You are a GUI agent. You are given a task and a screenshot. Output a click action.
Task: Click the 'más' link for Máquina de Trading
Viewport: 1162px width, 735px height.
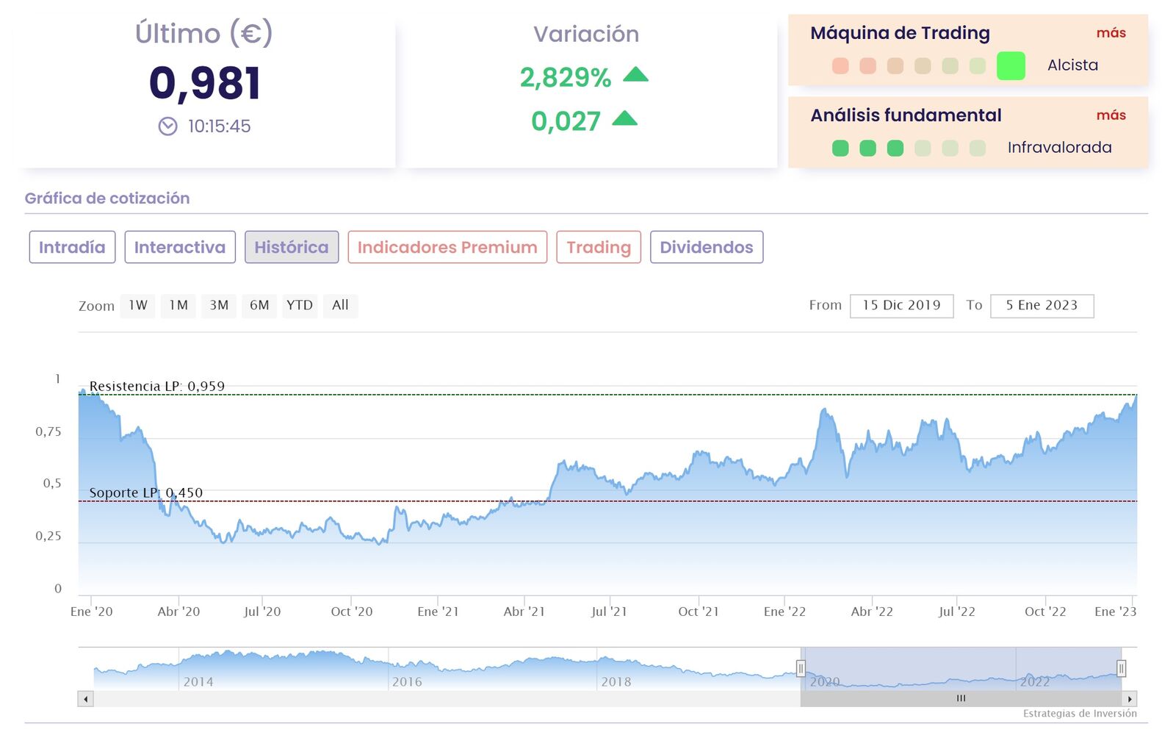[x=1111, y=33]
